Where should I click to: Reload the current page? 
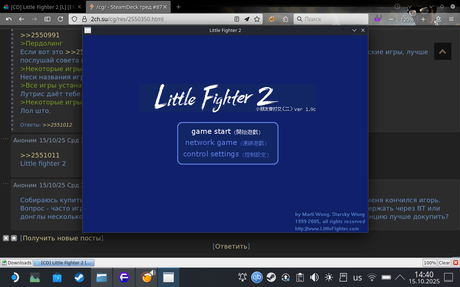60,19
